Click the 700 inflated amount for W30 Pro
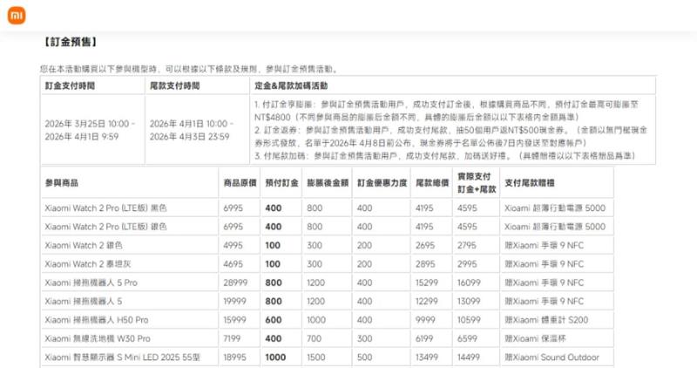This screenshot has height=368, width=697. [315, 339]
